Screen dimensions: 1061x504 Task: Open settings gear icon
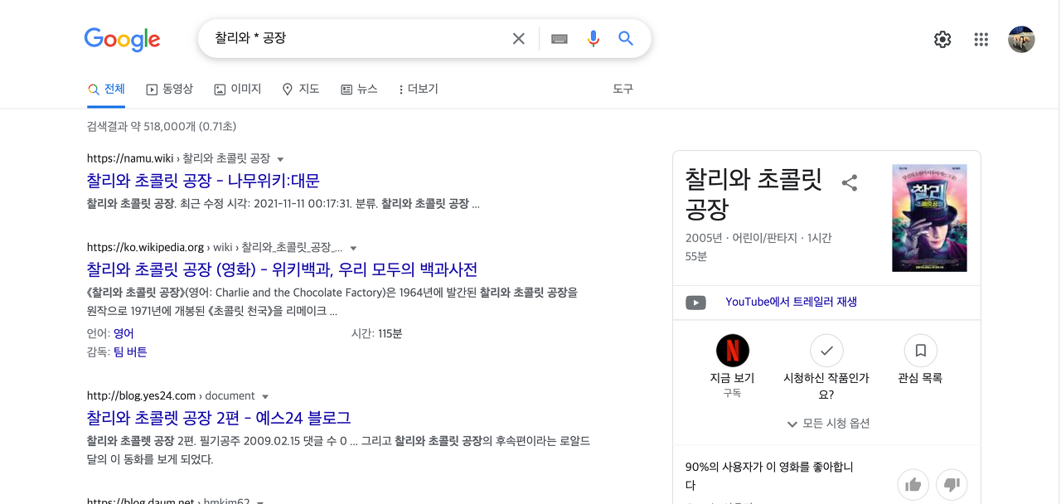point(942,39)
